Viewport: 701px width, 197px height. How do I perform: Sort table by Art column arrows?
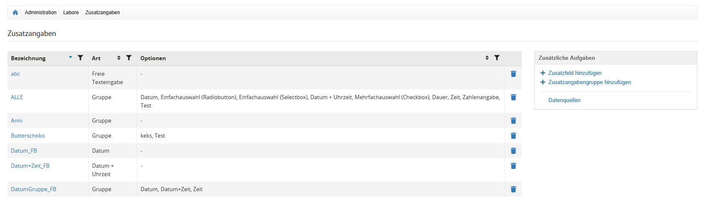[119, 58]
